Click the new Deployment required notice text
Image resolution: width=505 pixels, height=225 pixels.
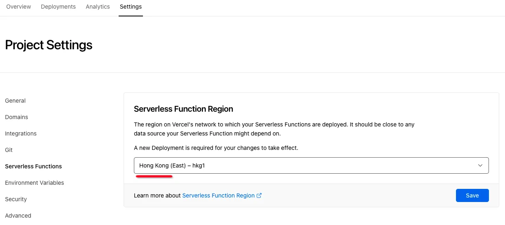click(216, 148)
